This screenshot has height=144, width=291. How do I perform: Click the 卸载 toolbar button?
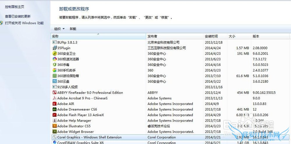pos(73,29)
